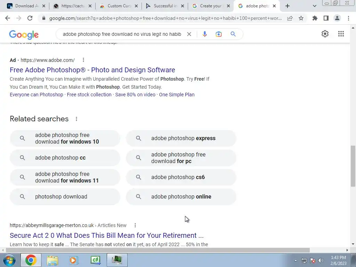Screen dimensions: 356x267
Task: Bookmark this page with the star icon
Action: coord(301,18)
